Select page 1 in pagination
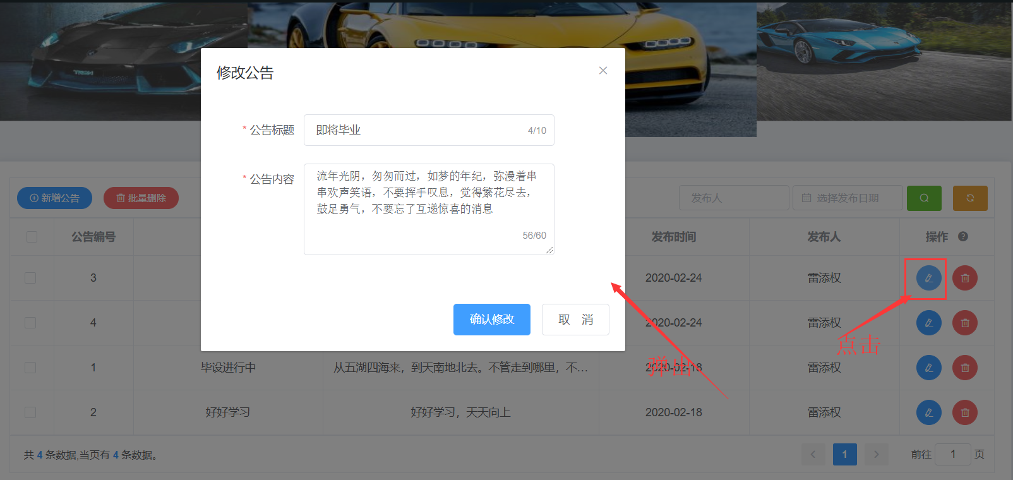The height and width of the screenshot is (480, 1013). [x=844, y=454]
